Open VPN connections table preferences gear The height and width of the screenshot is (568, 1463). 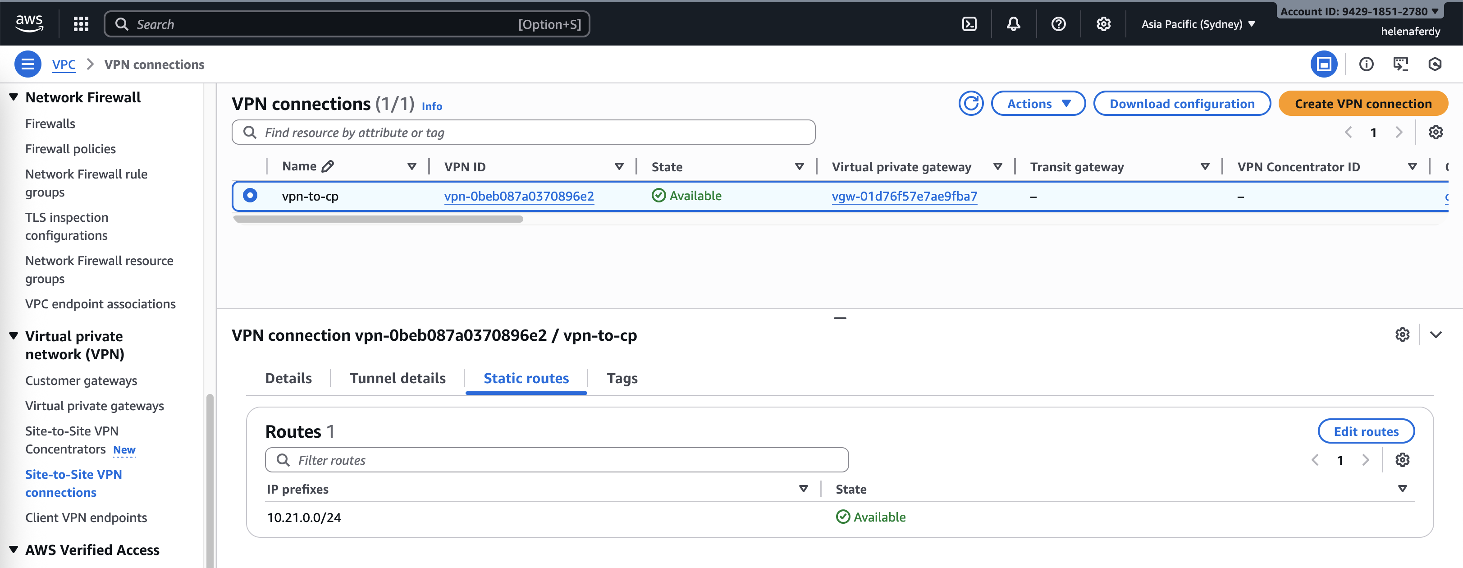click(x=1435, y=133)
